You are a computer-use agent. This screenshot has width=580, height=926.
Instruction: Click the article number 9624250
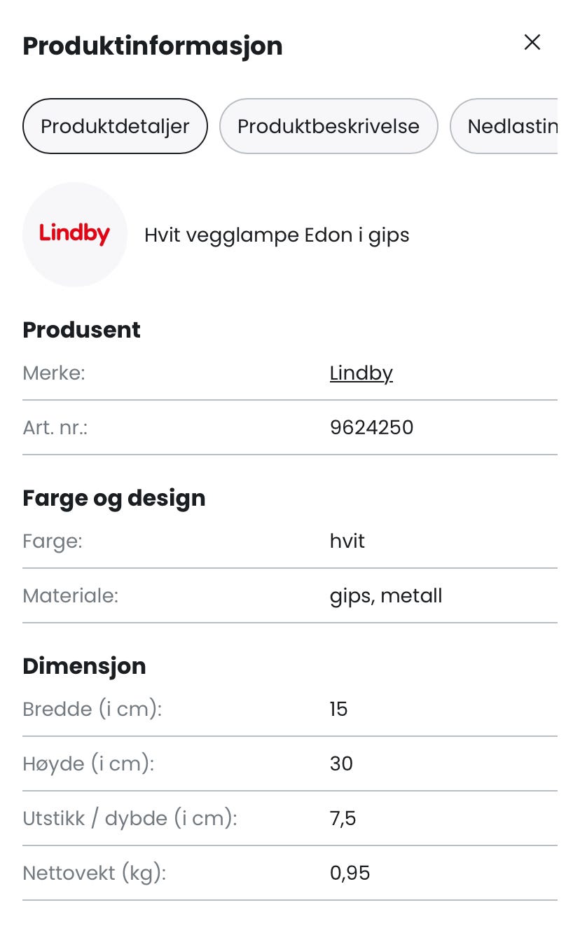(x=371, y=427)
